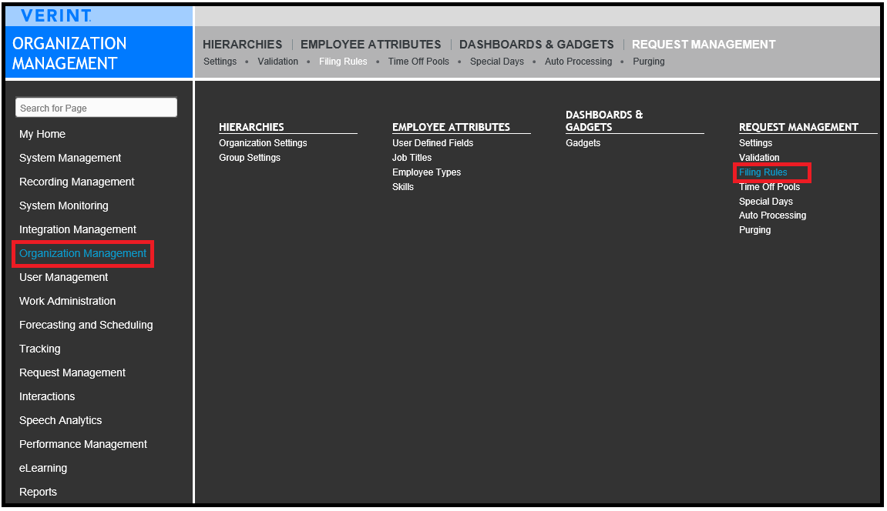Select Performance Management in the sidebar
The height and width of the screenshot is (511, 887).
(x=83, y=444)
